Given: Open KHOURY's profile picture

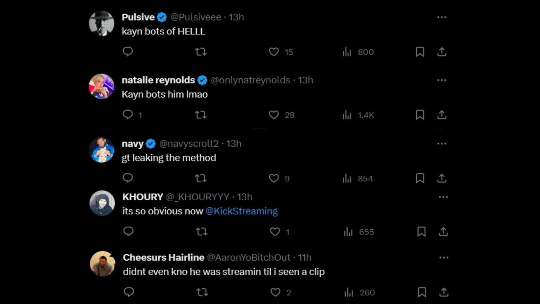Looking at the screenshot, I should click(102, 203).
